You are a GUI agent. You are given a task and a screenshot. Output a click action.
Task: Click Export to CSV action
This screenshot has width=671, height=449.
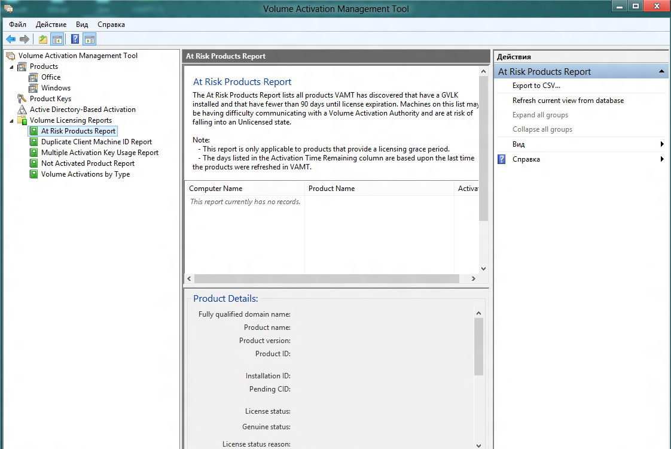click(x=536, y=86)
